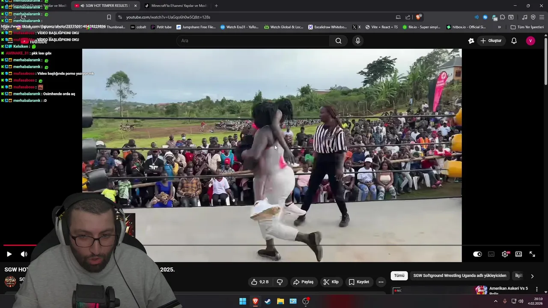Image resolution: width=548 pixels, height=308 pixels.
Task: Open the taskbar volume control
Action: pyautogui.click(x=521, y=301)
